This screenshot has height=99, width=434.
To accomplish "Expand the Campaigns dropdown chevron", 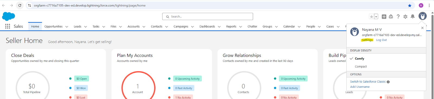I will (x=192, y=27).
